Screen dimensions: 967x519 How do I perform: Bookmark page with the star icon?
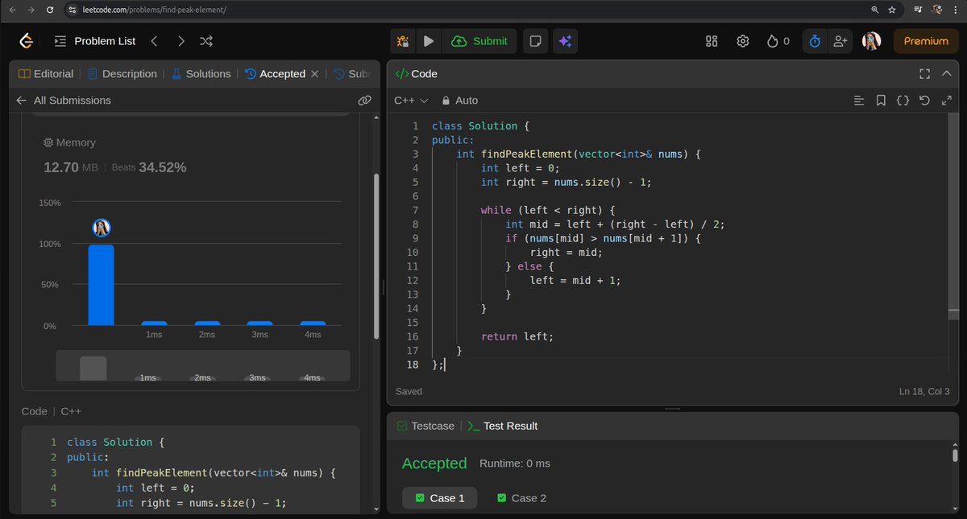pos(892,10)
